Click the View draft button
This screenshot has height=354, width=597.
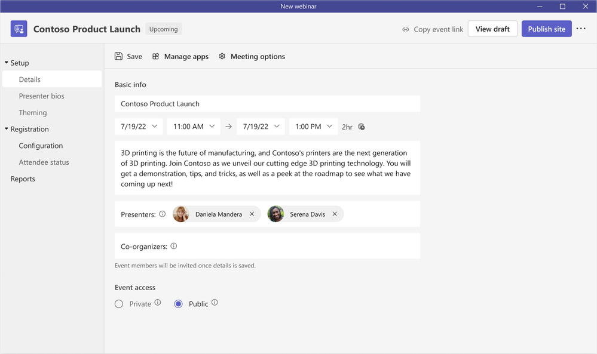(492, 29)
